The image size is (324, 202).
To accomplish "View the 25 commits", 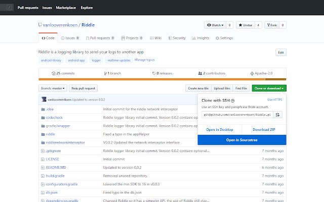I will tap(63, 73).
